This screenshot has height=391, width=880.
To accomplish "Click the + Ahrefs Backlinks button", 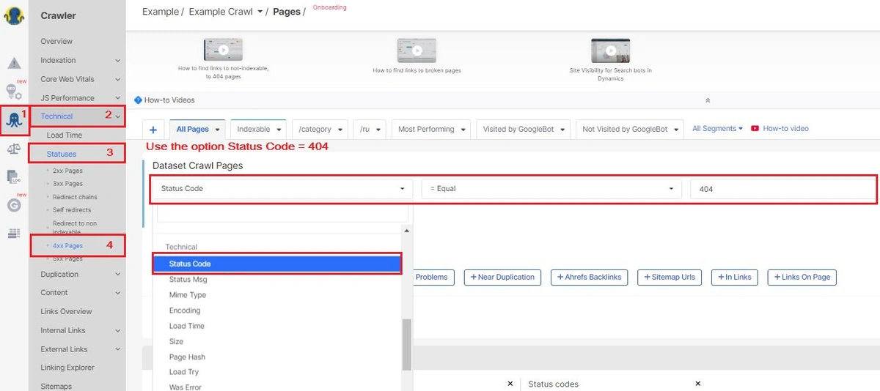I will [590, 278].
